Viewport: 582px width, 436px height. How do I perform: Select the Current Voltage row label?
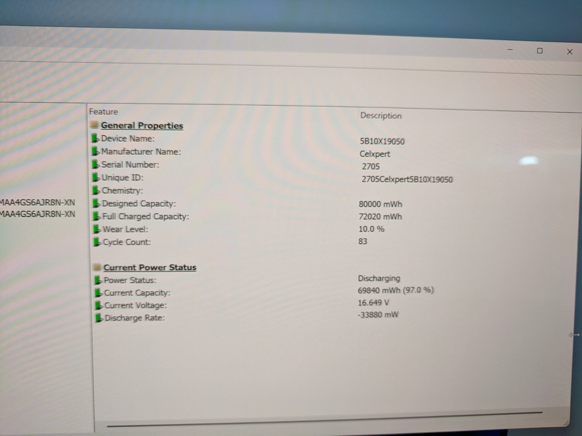tap(136, 306)
